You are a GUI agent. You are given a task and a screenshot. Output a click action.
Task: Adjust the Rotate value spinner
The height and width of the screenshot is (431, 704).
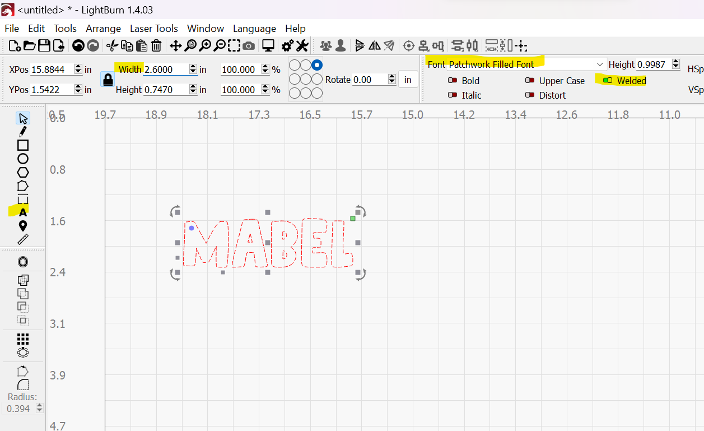pos(391,80)
